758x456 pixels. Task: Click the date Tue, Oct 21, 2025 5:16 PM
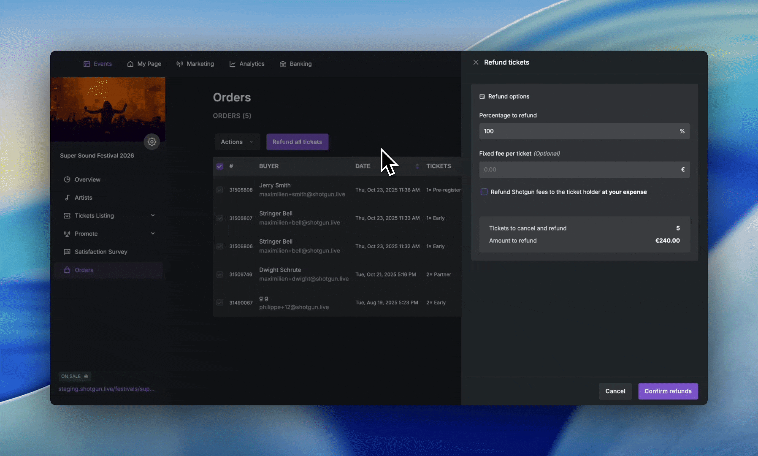[386, 274]
